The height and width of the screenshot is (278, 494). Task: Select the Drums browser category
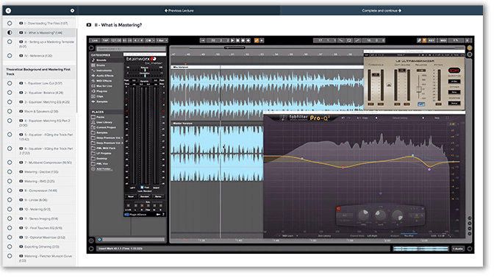[x=101, y=65]
